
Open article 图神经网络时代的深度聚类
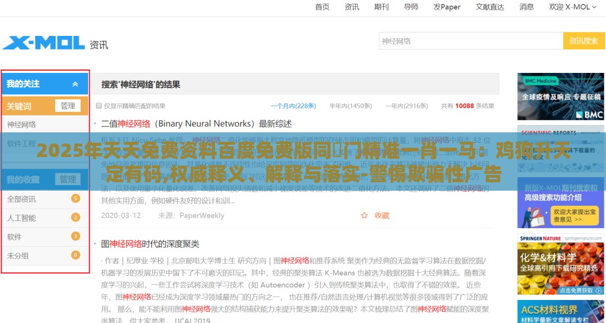pos(150,244)
